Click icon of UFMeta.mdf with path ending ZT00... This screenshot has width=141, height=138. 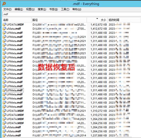(x=4, y=107)
